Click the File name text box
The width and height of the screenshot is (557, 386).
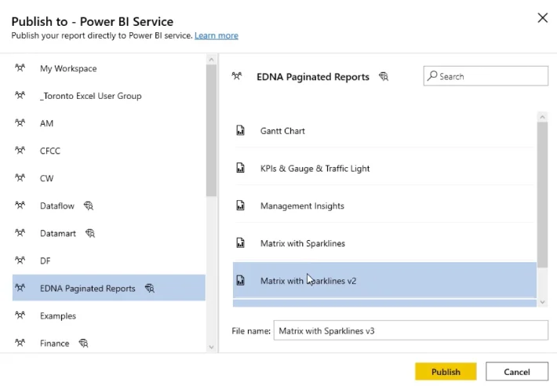click(x=410, y=330)
